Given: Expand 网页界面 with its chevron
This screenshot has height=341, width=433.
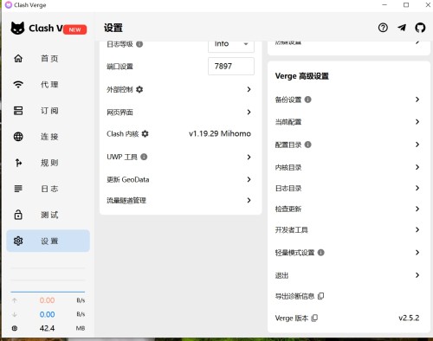Looking at the screenshot, I should point(249,112).
